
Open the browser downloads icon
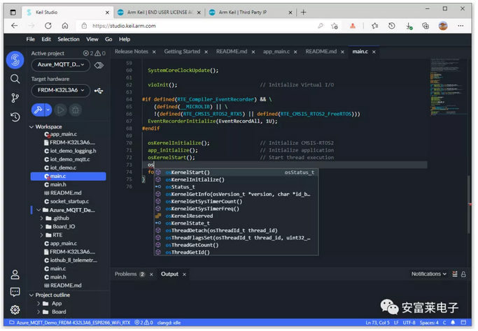point(409,26)
